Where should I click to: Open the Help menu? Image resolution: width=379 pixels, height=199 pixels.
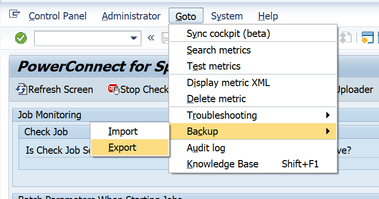[x=268, y=16]
